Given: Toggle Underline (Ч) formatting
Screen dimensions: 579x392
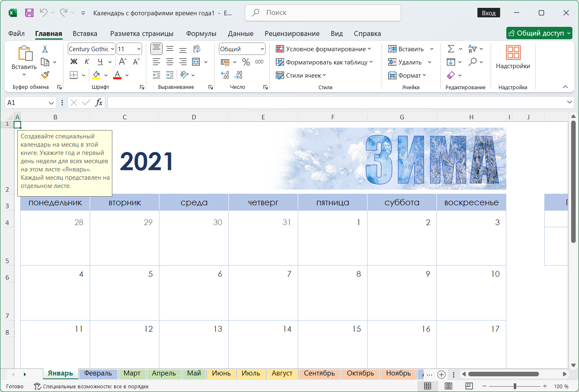Looking at the screenshot, I should 100,62.
